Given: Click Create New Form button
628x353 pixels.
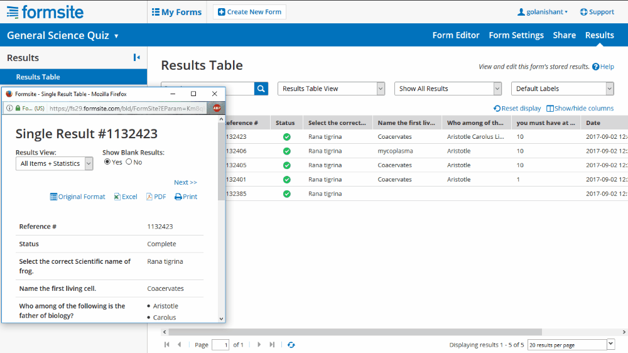Looking at the screenshot, I should click(x=249, y=12).
